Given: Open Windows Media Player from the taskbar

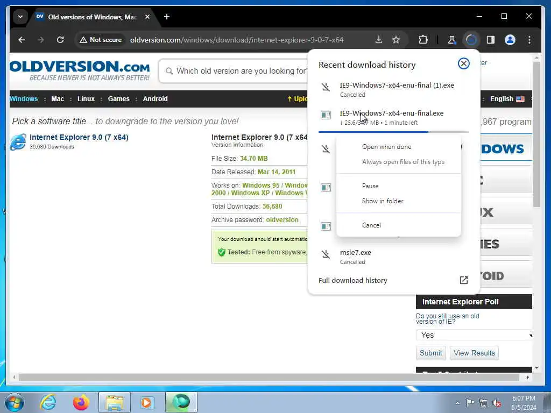Looking at the screenshot, I should 147,402.
